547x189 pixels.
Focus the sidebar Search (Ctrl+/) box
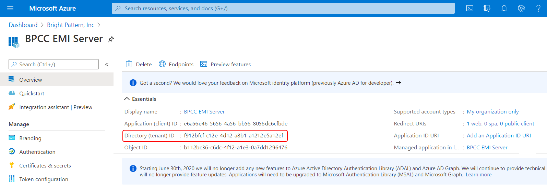coord(53,64)
